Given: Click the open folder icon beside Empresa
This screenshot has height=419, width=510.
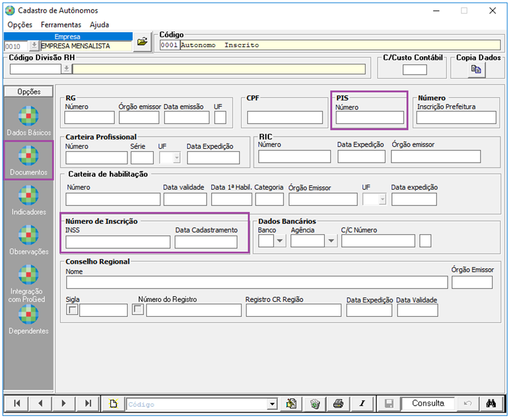Looking at the screenshot, I should [x=143, y=42].
